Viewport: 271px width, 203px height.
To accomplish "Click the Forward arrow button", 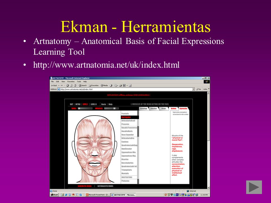I will [62, 85].
